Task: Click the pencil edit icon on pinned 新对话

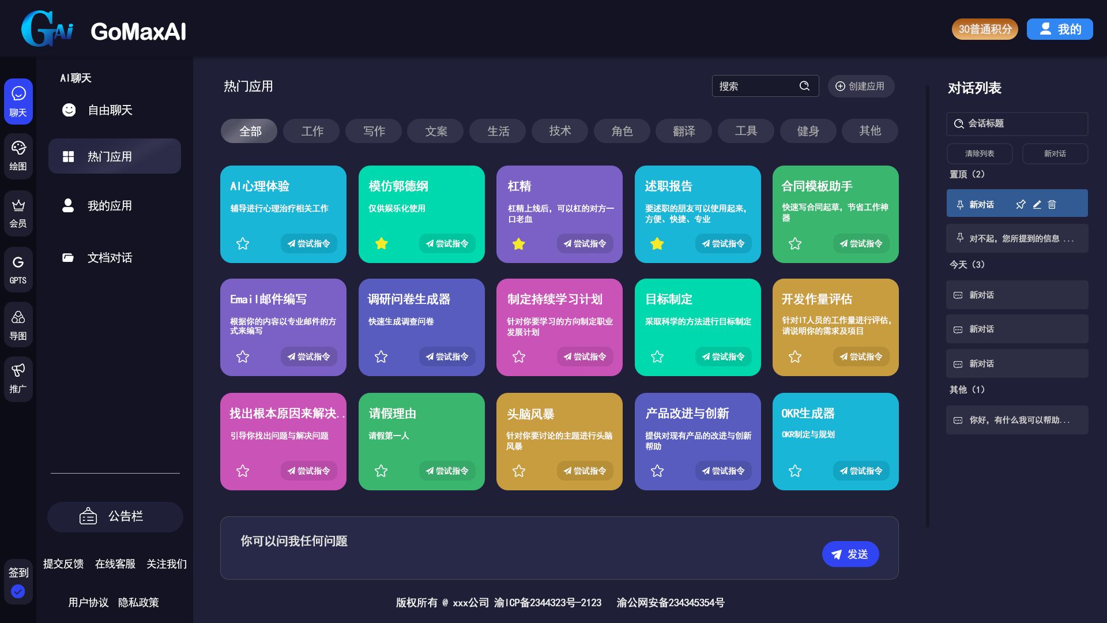Action: tap(1036, 204)
